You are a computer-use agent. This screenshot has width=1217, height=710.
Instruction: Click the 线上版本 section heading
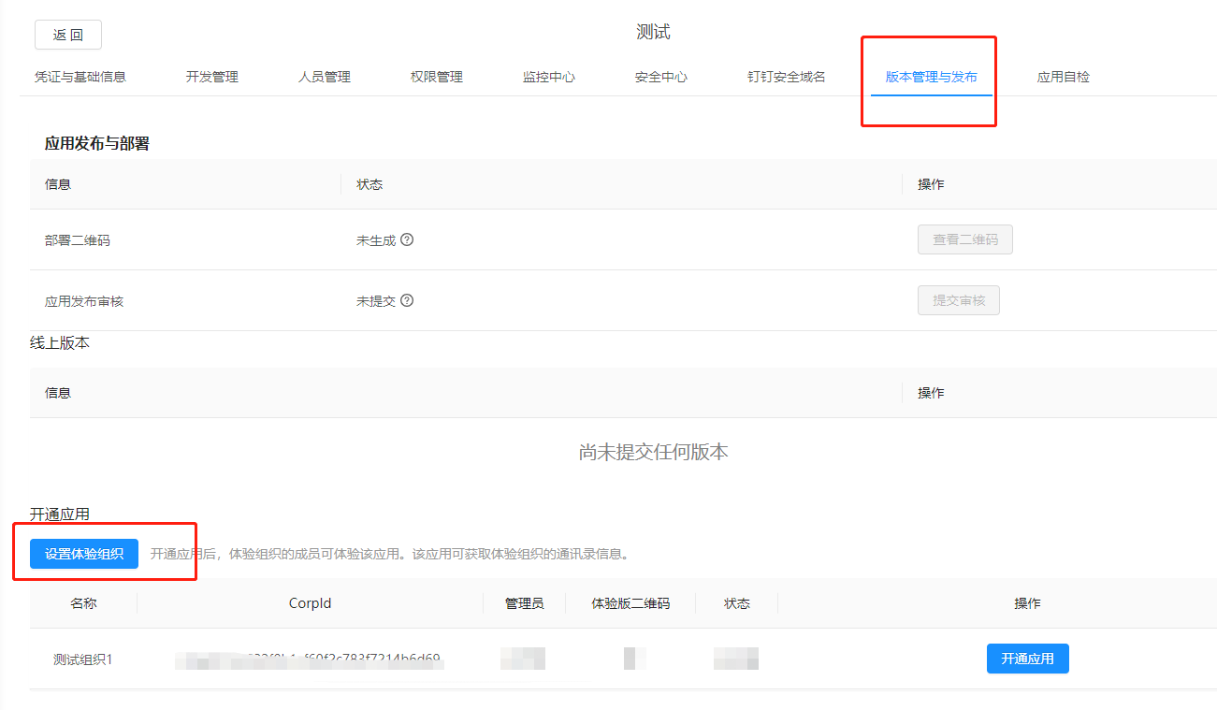[x=60, y=343]
